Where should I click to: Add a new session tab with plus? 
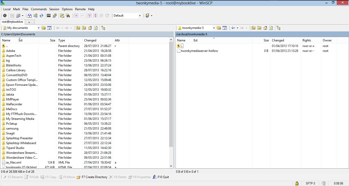29,22
